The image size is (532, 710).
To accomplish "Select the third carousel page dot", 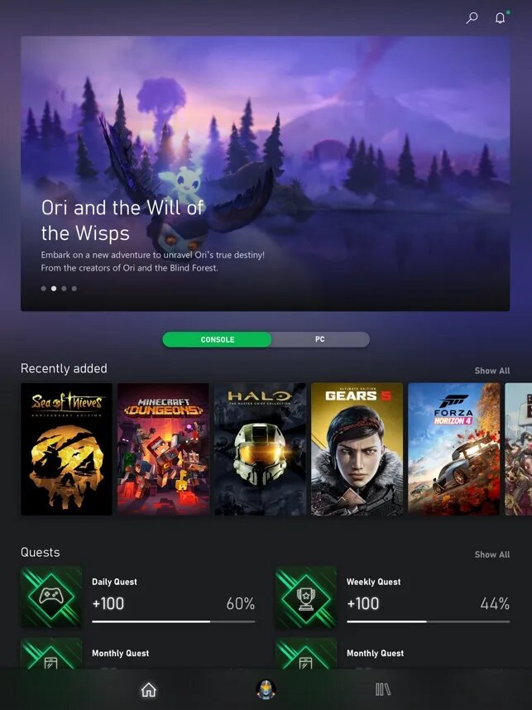I will tap(64, 289).
